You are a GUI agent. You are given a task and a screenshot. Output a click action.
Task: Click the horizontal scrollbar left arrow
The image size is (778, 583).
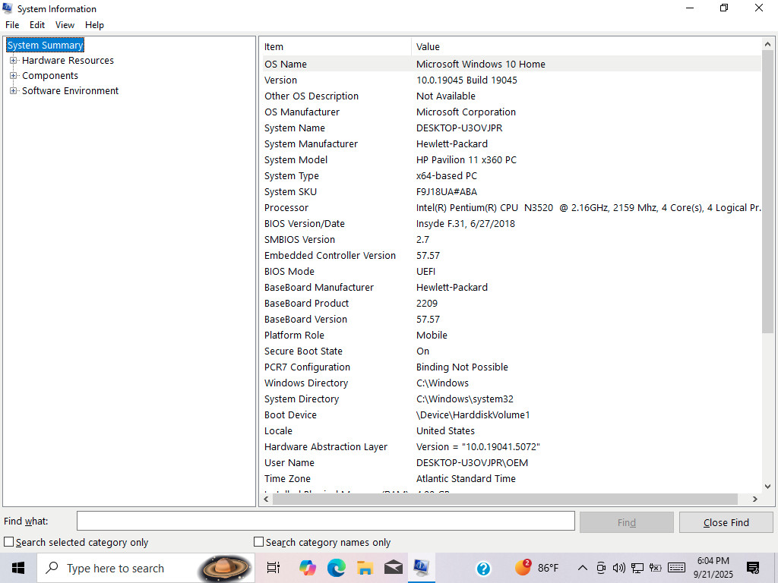click(x=267, y=499)
